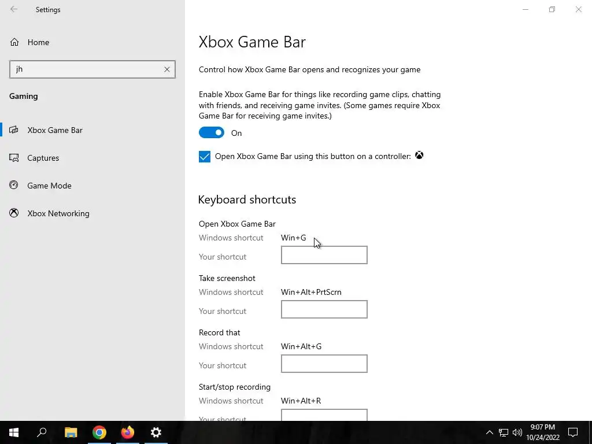Click the 'Take screenshot' label
This screenshot has height=444, width=592.
click(227, 278)
